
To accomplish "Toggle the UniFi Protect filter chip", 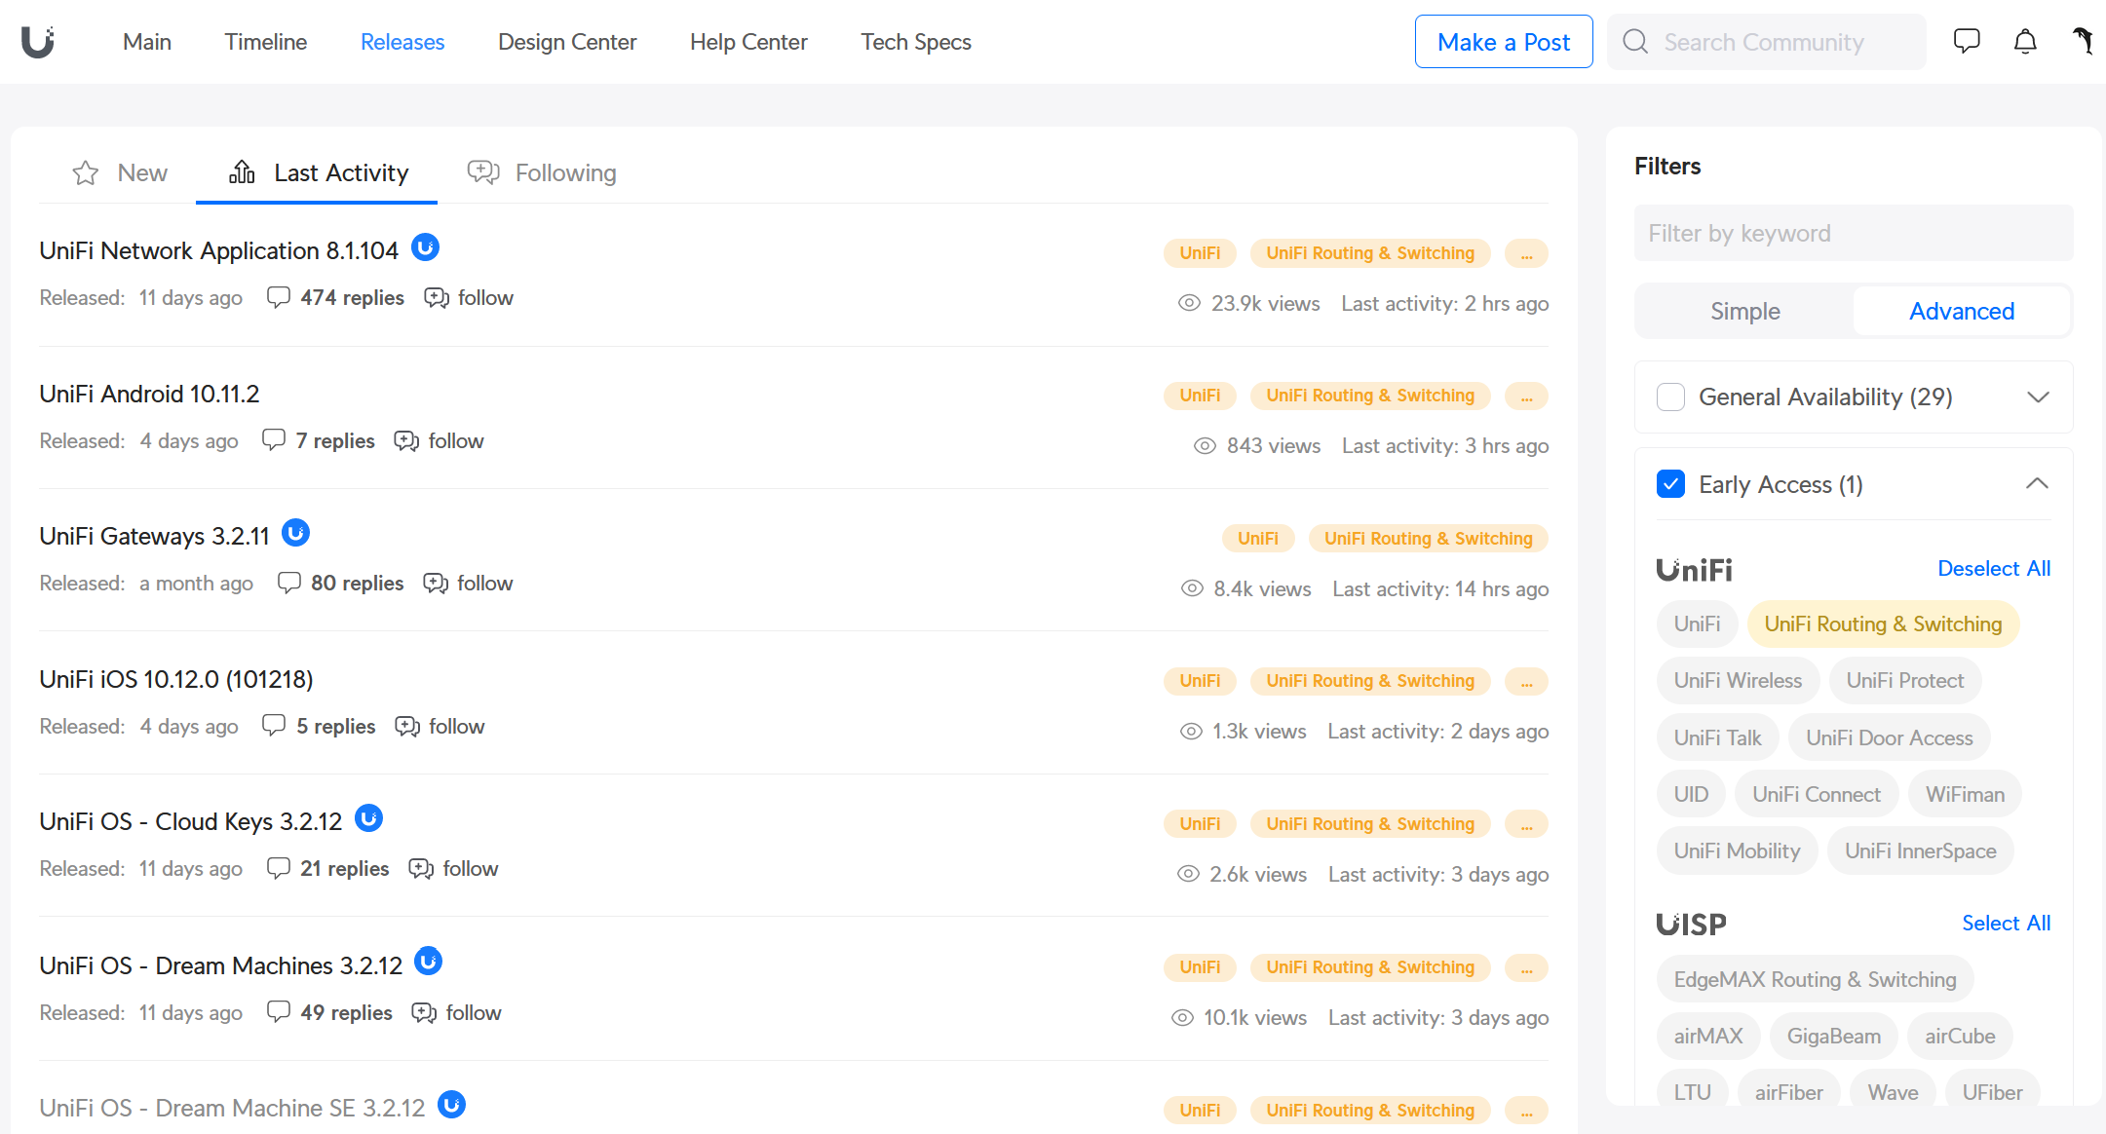I will click(x=1904, y=680).
